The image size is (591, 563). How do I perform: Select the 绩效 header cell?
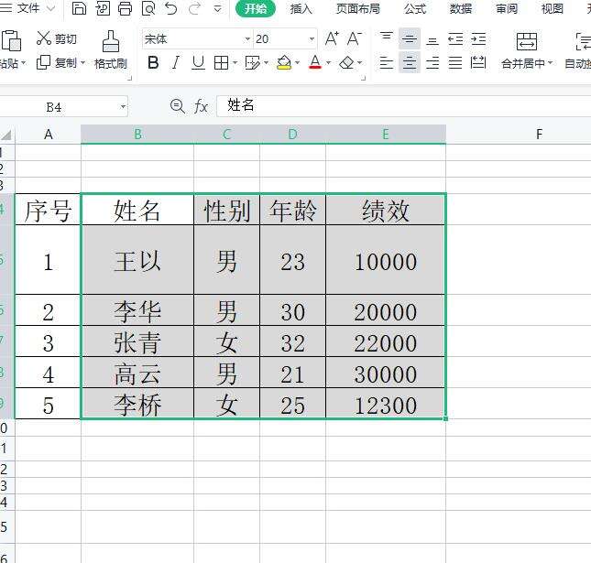tap(386, 210)
